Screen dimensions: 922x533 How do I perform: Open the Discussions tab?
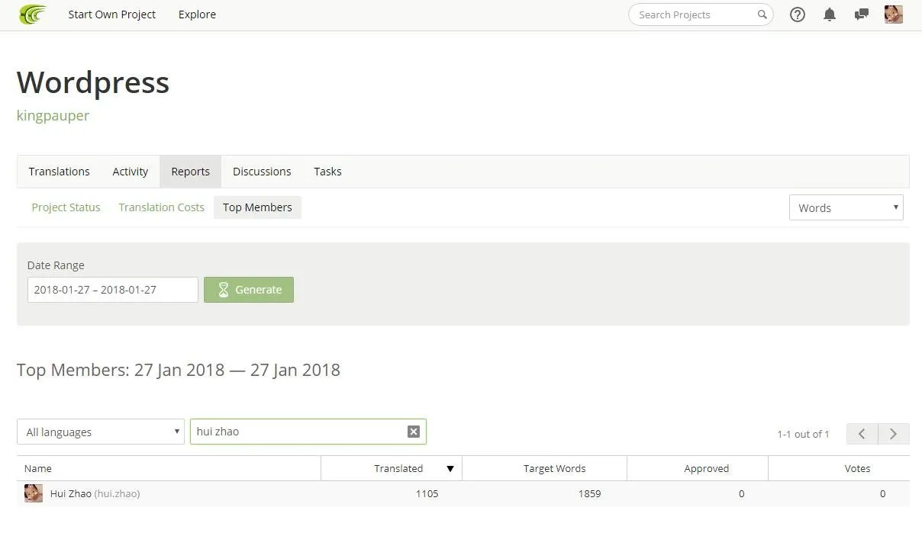[x=262, y=172]
